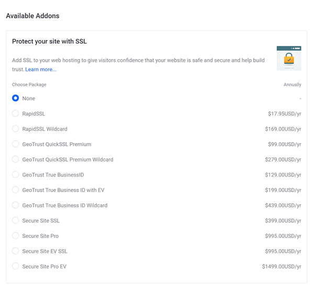Click the Secure Site EV SSL $995.00USD/yr price
This screenshot has height=293, width=315.
283,251
